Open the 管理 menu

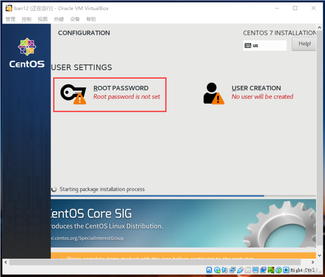tap(10, 19)
